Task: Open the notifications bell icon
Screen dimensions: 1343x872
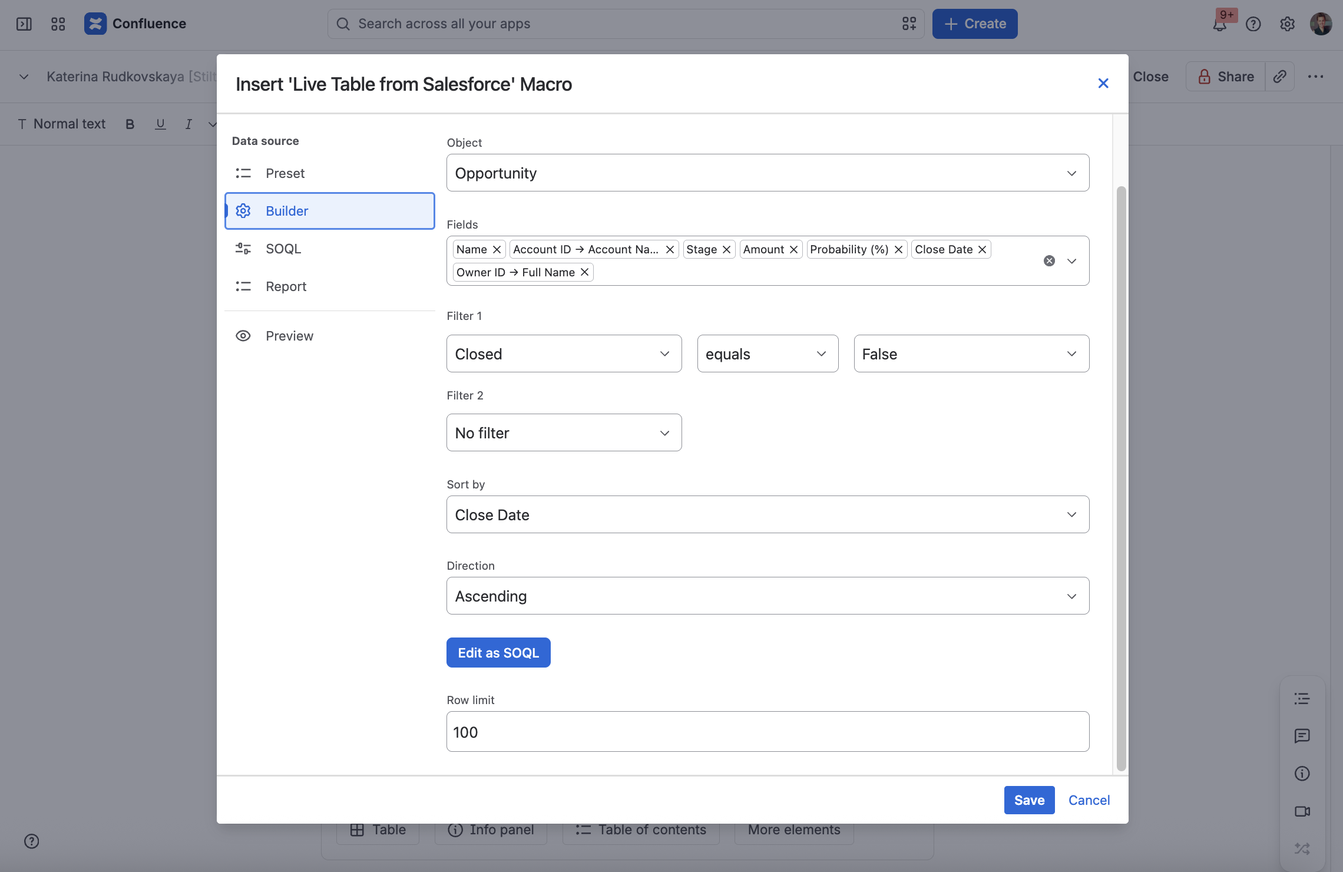Action: coord(1219,24)
